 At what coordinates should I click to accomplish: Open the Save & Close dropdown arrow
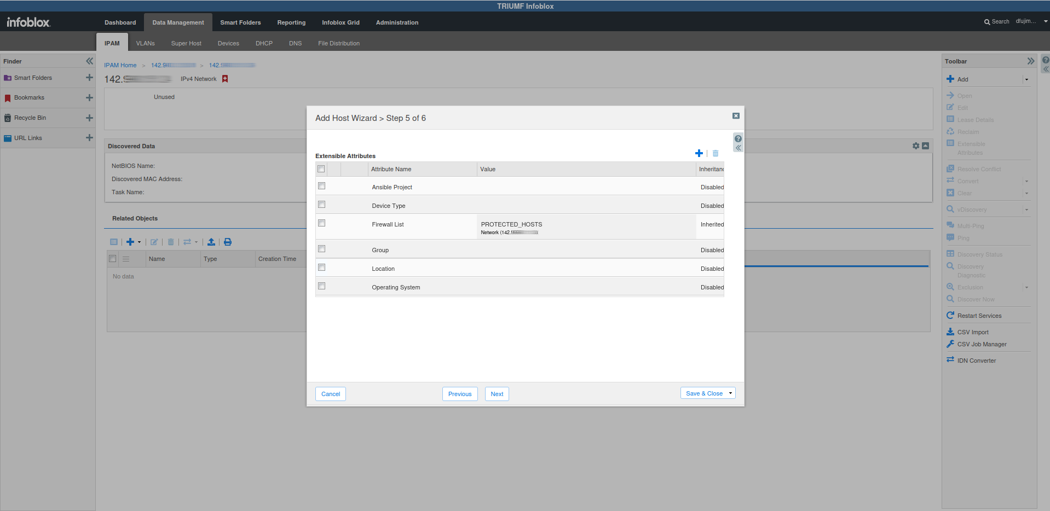tap(730, 393)
